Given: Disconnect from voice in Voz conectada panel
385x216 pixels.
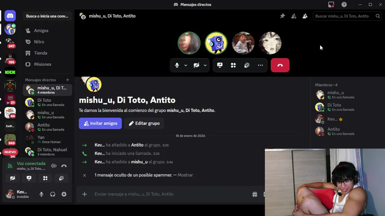Looking at the screenshot, I should 64,166.
